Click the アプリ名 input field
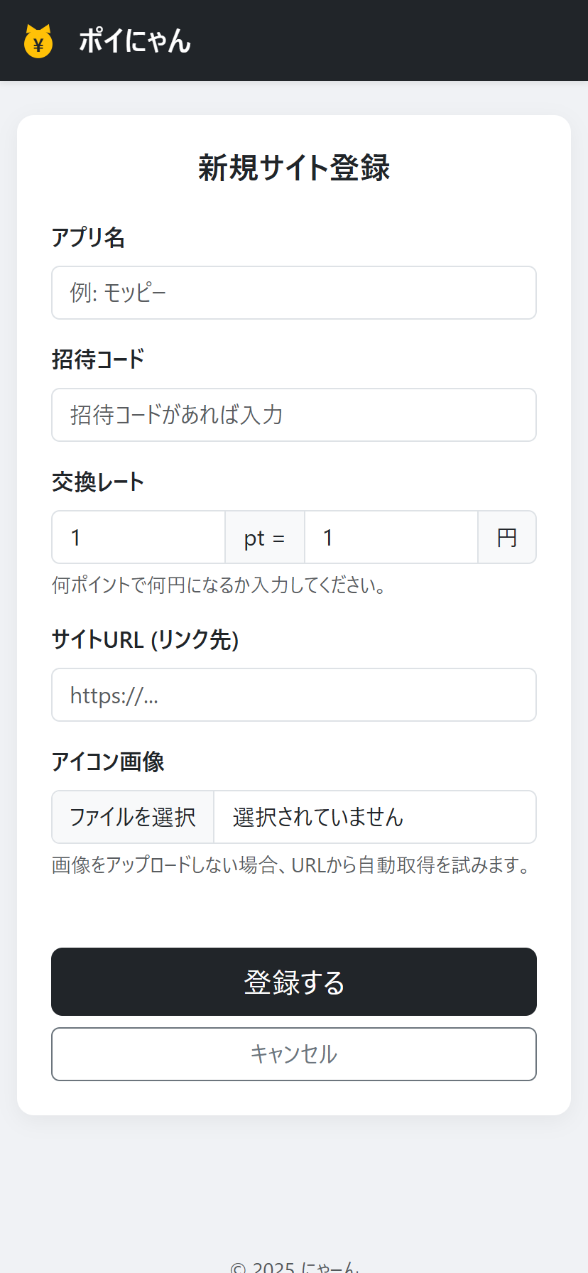588x1273 pixels. [x=293, y=293]
